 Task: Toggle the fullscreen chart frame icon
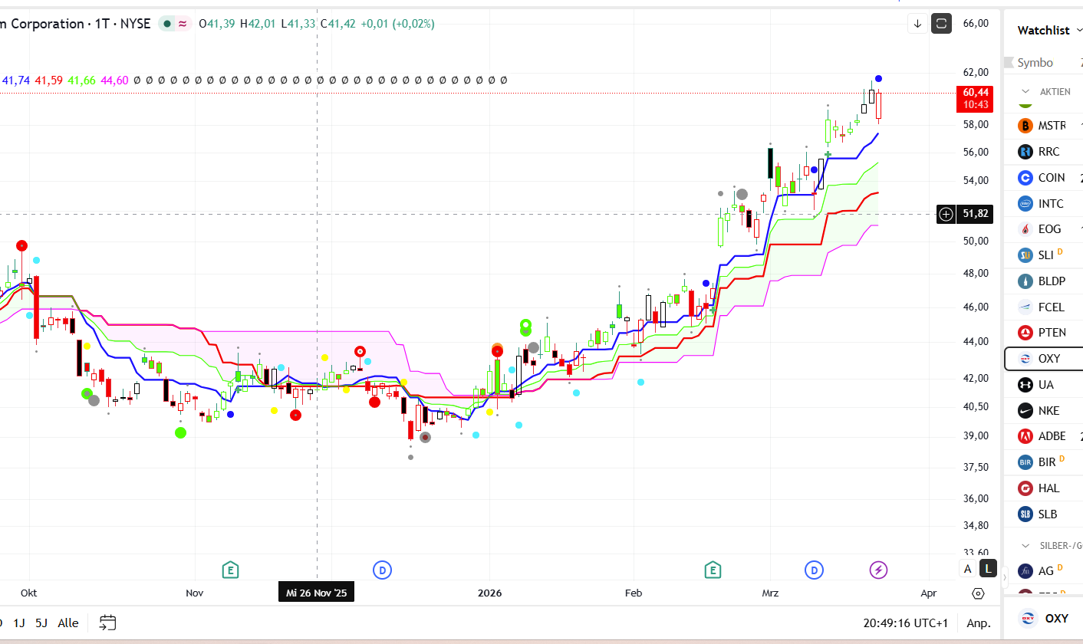point(941,24)
